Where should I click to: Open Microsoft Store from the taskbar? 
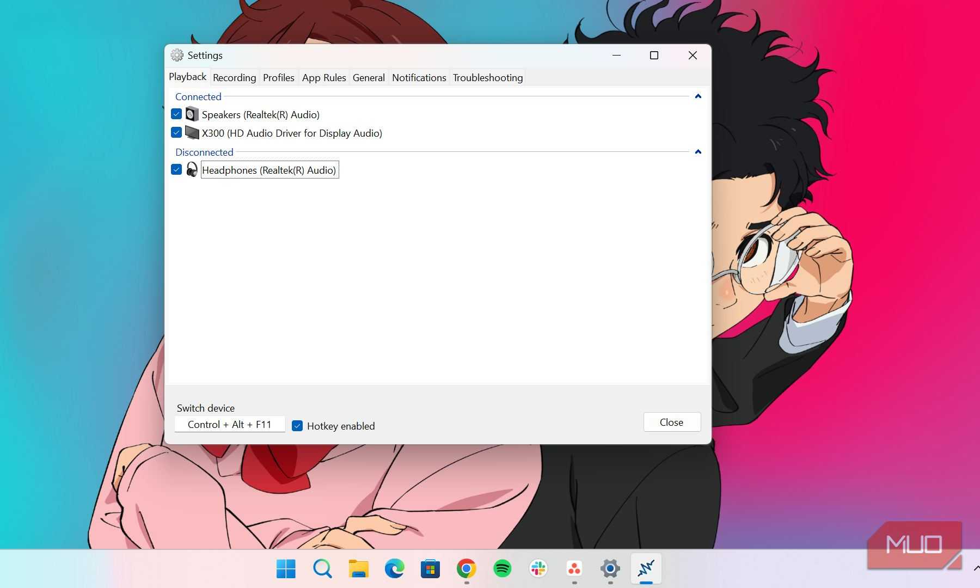point(430,569)
